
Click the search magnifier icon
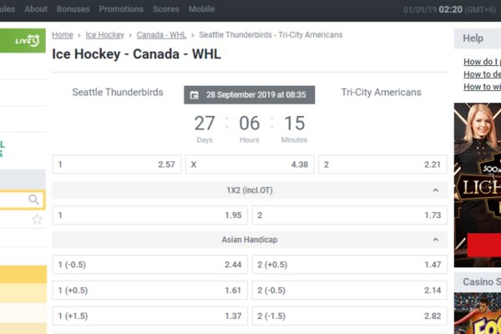pyautogui.click(x=34, y=200)
